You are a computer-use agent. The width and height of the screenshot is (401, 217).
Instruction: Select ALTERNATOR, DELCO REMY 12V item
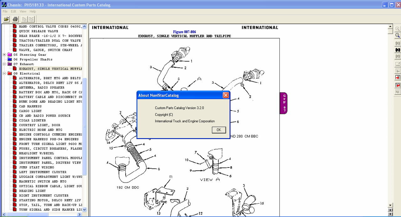[50, 83]
